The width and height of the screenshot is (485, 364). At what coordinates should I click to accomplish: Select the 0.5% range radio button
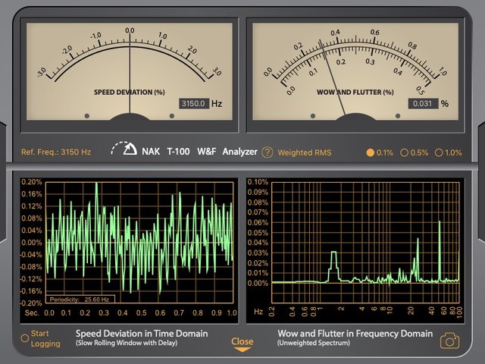(x=404, y=152)
